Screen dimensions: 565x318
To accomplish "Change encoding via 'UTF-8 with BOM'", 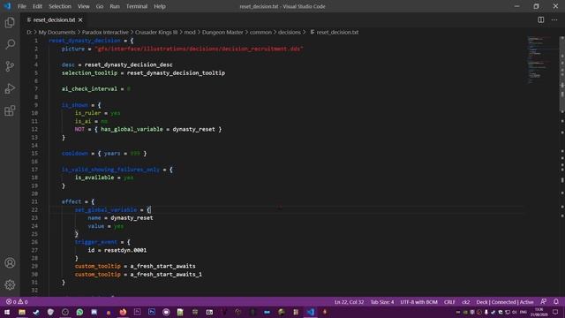I will tap(419, 302).
